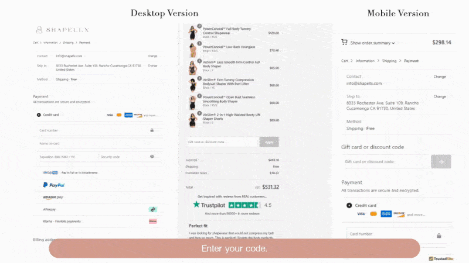The width and height of the screenshot is (469, 263).
Task: Click the $531.32 total amount
Action: click(x=270, y=187)
